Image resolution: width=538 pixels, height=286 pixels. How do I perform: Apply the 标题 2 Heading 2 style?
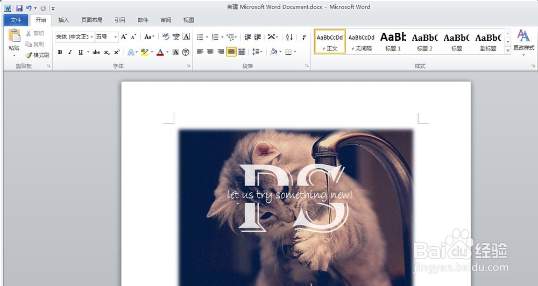[x=424, y=41]
